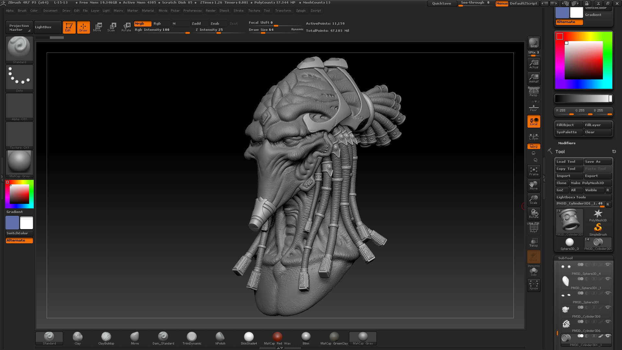622x350 pixels.
Task: Expand the SubTool panel header
Action: coord(565,258)
